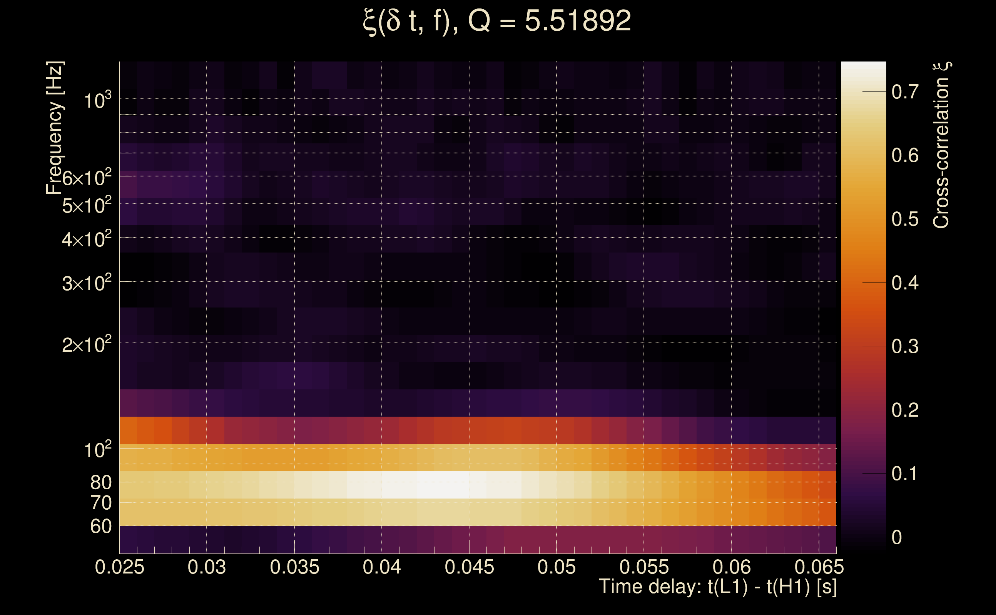996x615 pixels.
Task: Click the 80 Hz y-axis tick label
Action: [x=100, y=482]
